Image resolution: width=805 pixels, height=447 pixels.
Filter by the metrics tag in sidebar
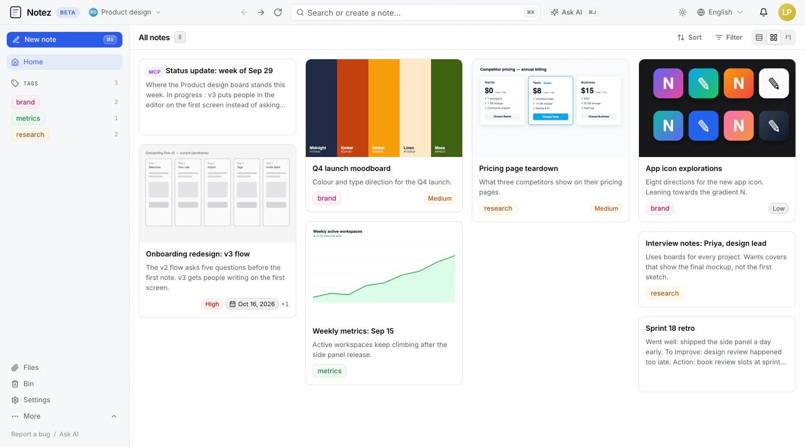[x=28, y=118]
